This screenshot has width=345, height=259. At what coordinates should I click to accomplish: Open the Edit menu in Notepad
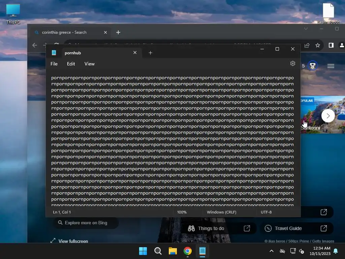click(x=71, y=64)
